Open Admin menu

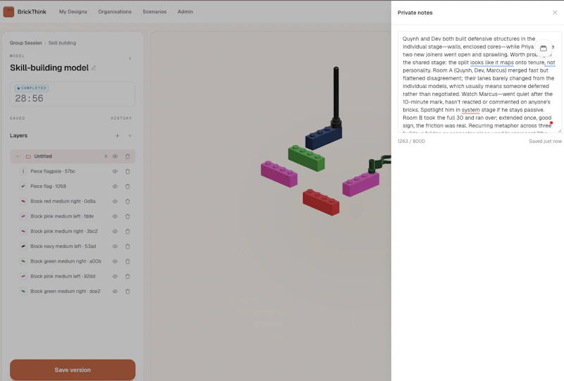click(x=185, y=12)
